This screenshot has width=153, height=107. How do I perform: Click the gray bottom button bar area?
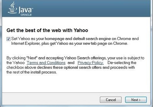point(76,99)
